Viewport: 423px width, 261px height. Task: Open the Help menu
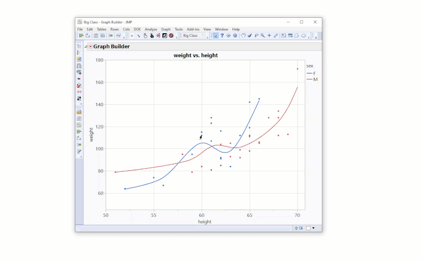[x=236, y=29]
